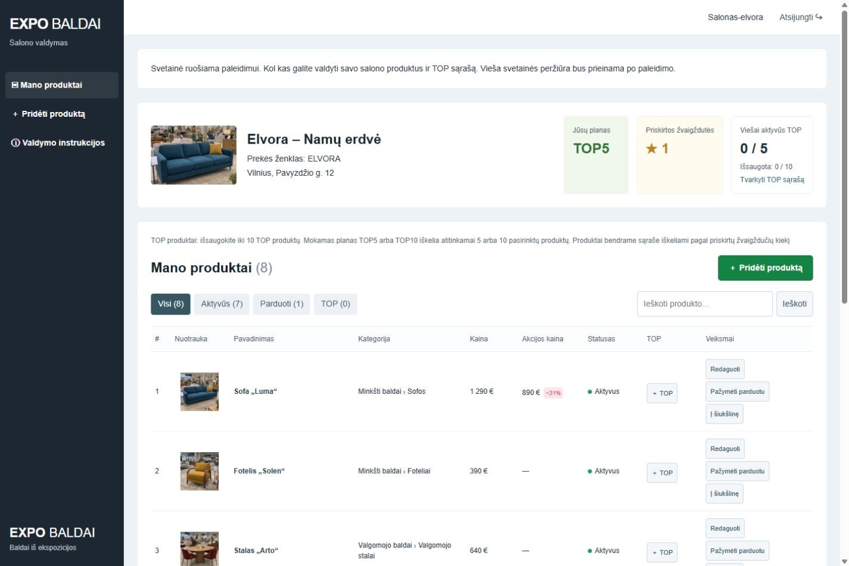849x566 pixels.
Task: Click Redaguoti for Stalas „Arto“
Action: (725, 528)
